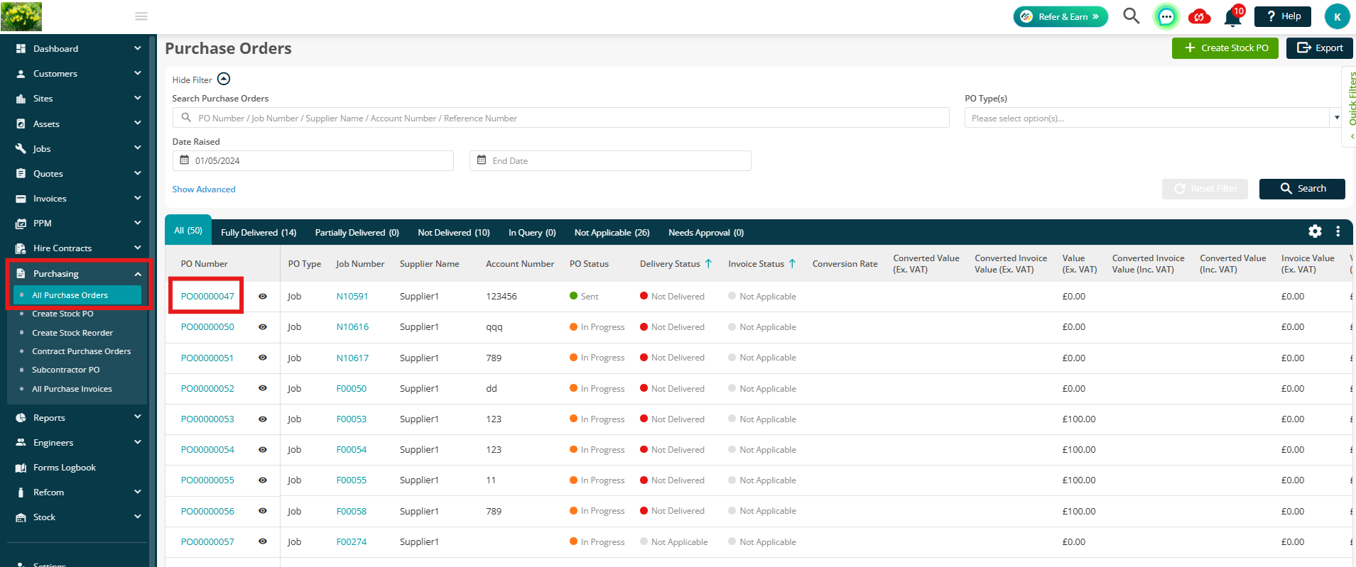Click the Invoices sidebar icon
This screenshot has height=567, width=1356.
pyautogui.click(x=21, y=199)
